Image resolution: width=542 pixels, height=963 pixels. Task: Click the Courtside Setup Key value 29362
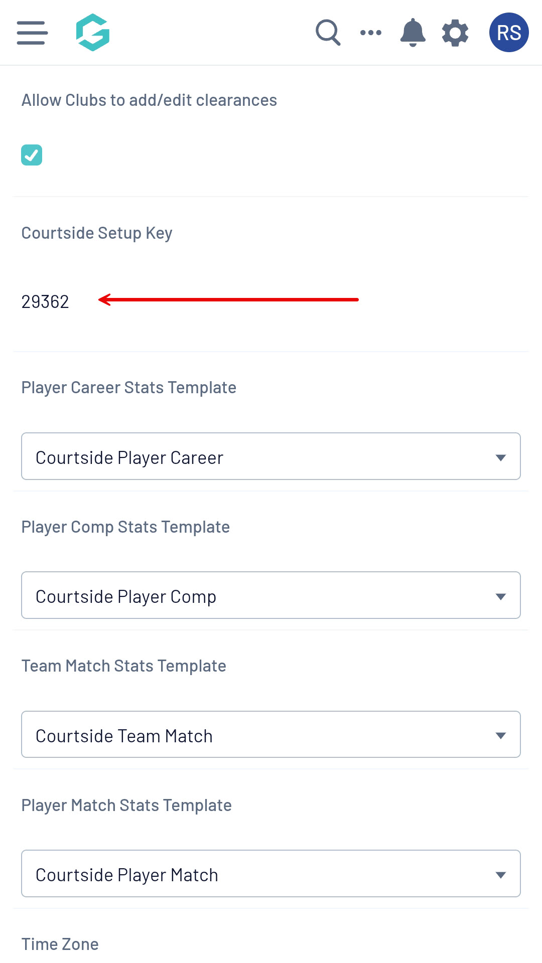(x=45, y=301)
